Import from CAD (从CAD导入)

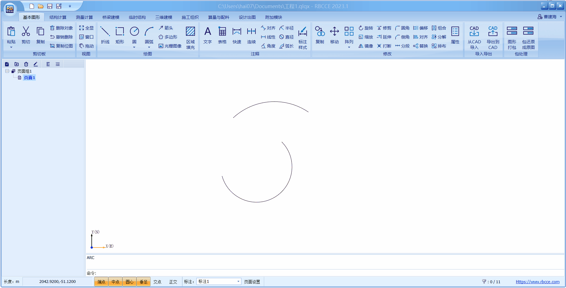coord(474,37)
